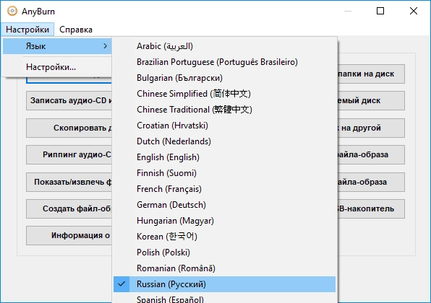
Task: Maximize the AnyBurn window
Action: tap(380, 11)
